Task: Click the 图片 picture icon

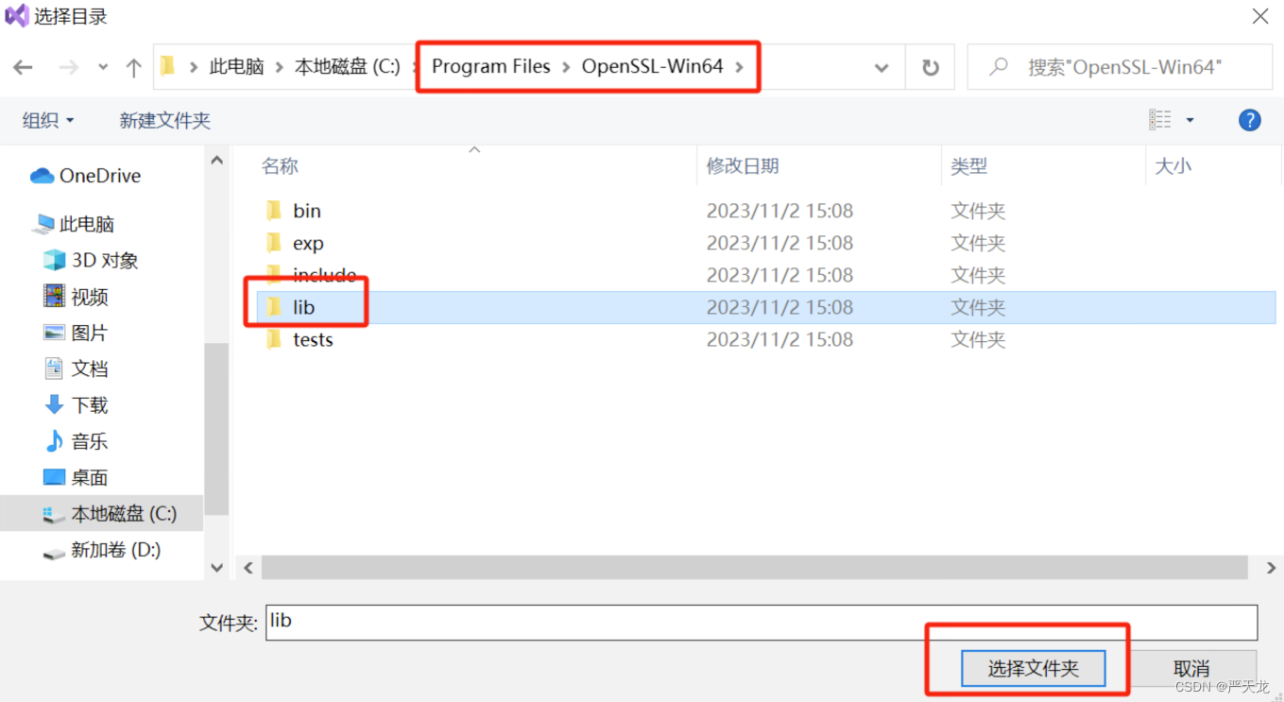Action: [x=54, y=333]
